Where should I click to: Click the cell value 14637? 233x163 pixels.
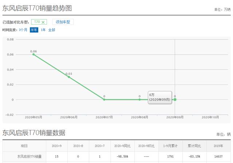(x=218, y=156)
